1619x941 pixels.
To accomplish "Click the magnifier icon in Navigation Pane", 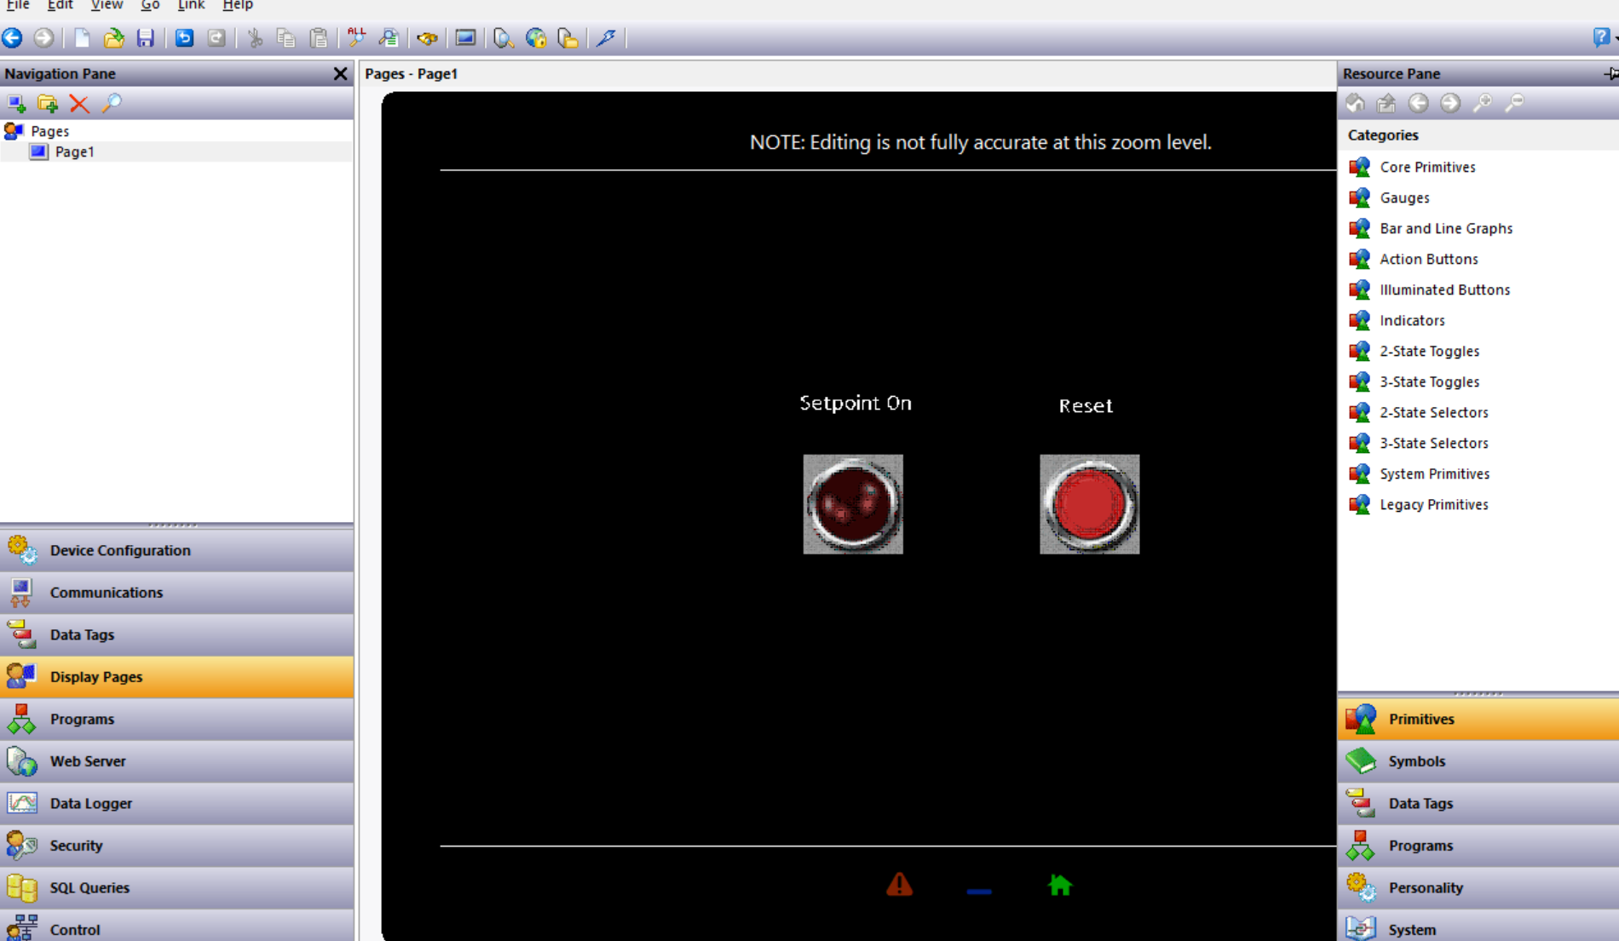I will [x=112, y=104].
